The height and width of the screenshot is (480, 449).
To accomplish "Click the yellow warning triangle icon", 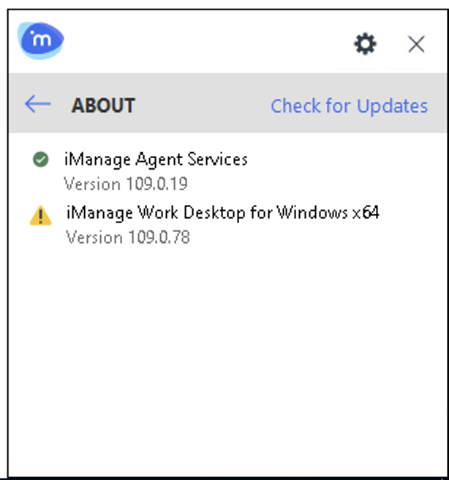I will [x=40, y=215].
